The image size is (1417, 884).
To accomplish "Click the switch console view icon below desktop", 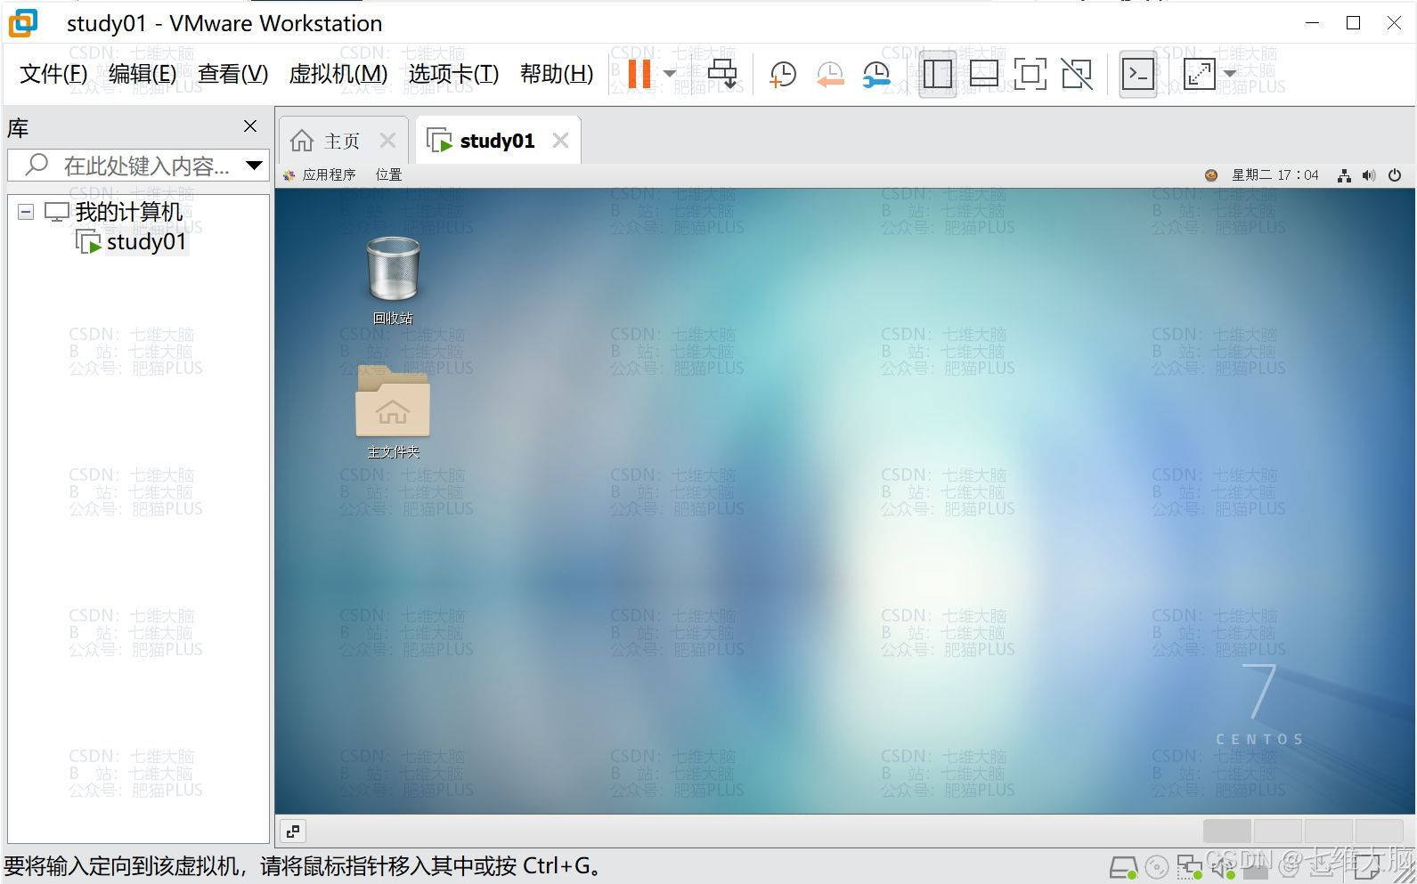I will click(x=293, y=831).
